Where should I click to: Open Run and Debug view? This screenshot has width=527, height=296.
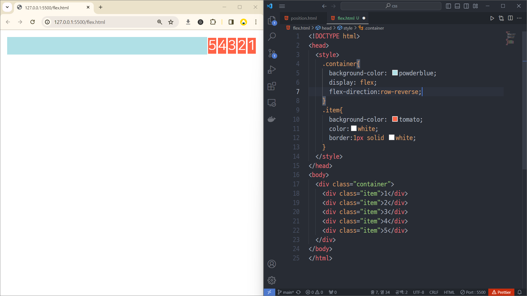pos(271,70)
